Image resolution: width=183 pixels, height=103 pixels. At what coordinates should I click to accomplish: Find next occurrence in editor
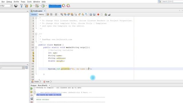click(69, 14)
